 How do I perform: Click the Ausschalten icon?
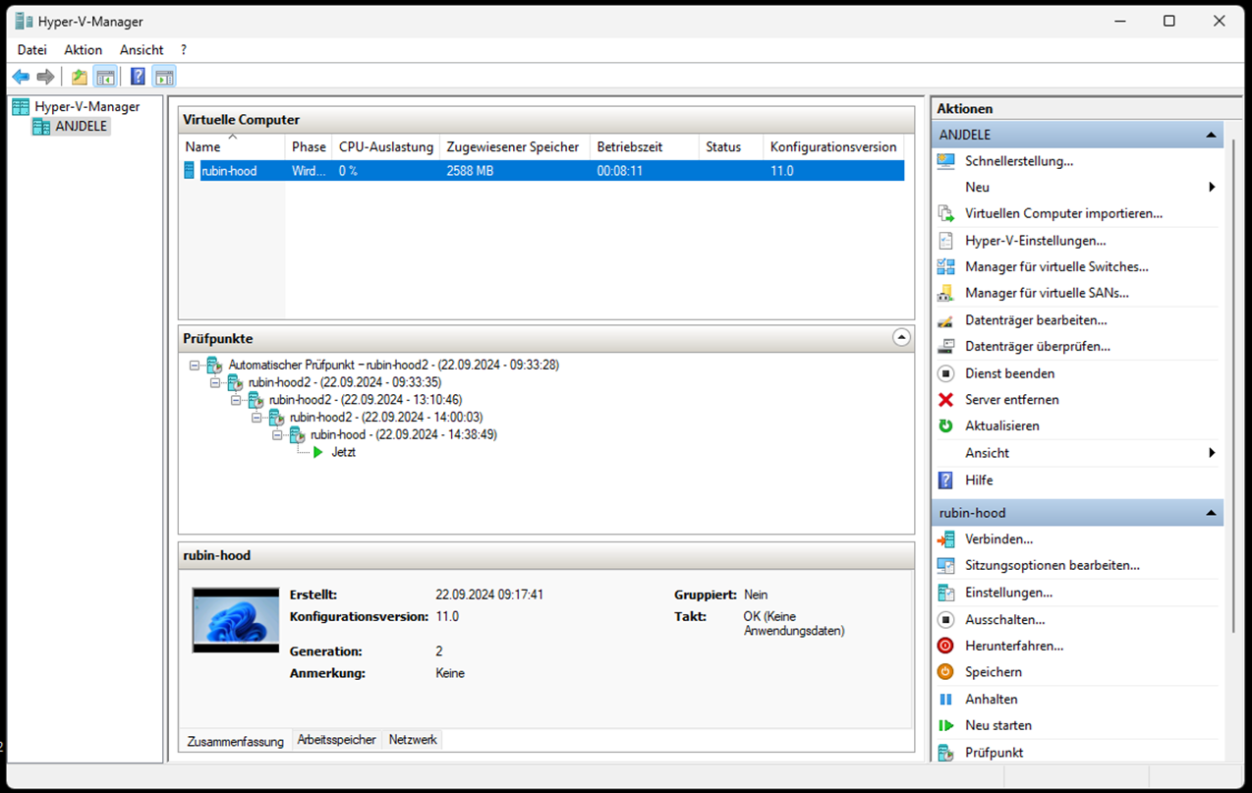click(945, 620)
